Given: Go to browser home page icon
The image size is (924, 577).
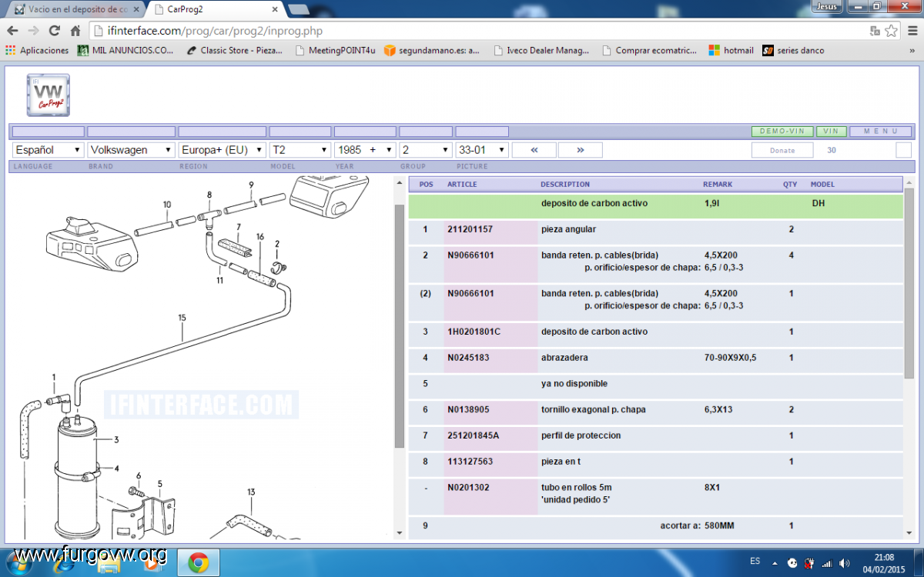Looking at the screenshot, I should (x=75, y=31).
